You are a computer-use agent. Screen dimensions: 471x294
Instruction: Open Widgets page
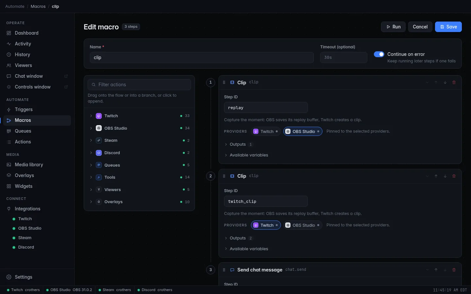tap(37, 186)
